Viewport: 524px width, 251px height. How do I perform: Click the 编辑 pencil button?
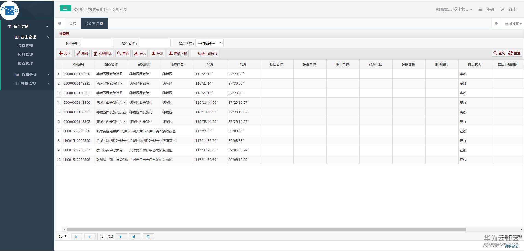coord(82,53)
